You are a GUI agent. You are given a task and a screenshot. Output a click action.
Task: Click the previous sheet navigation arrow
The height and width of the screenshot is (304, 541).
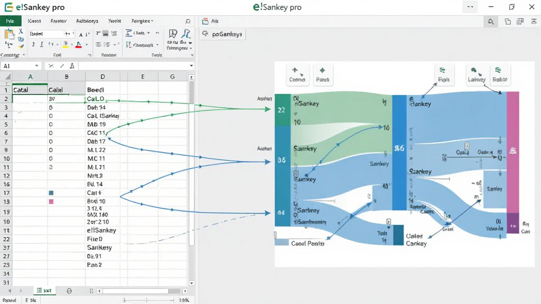click(10, 291)
